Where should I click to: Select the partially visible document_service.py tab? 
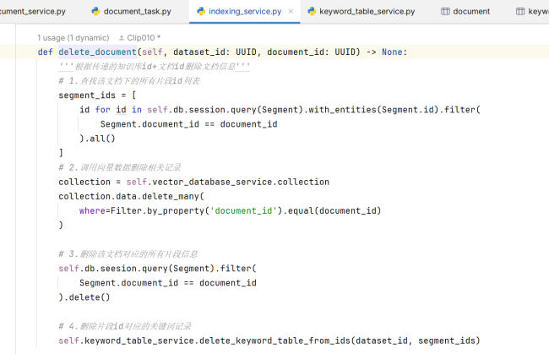44,12
